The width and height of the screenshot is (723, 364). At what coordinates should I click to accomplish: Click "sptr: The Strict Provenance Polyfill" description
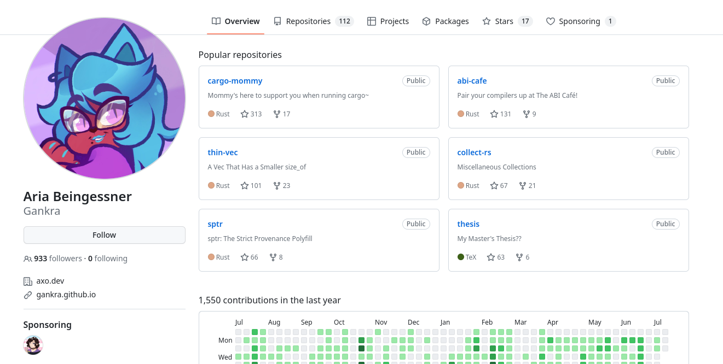[x=260, y=239]
